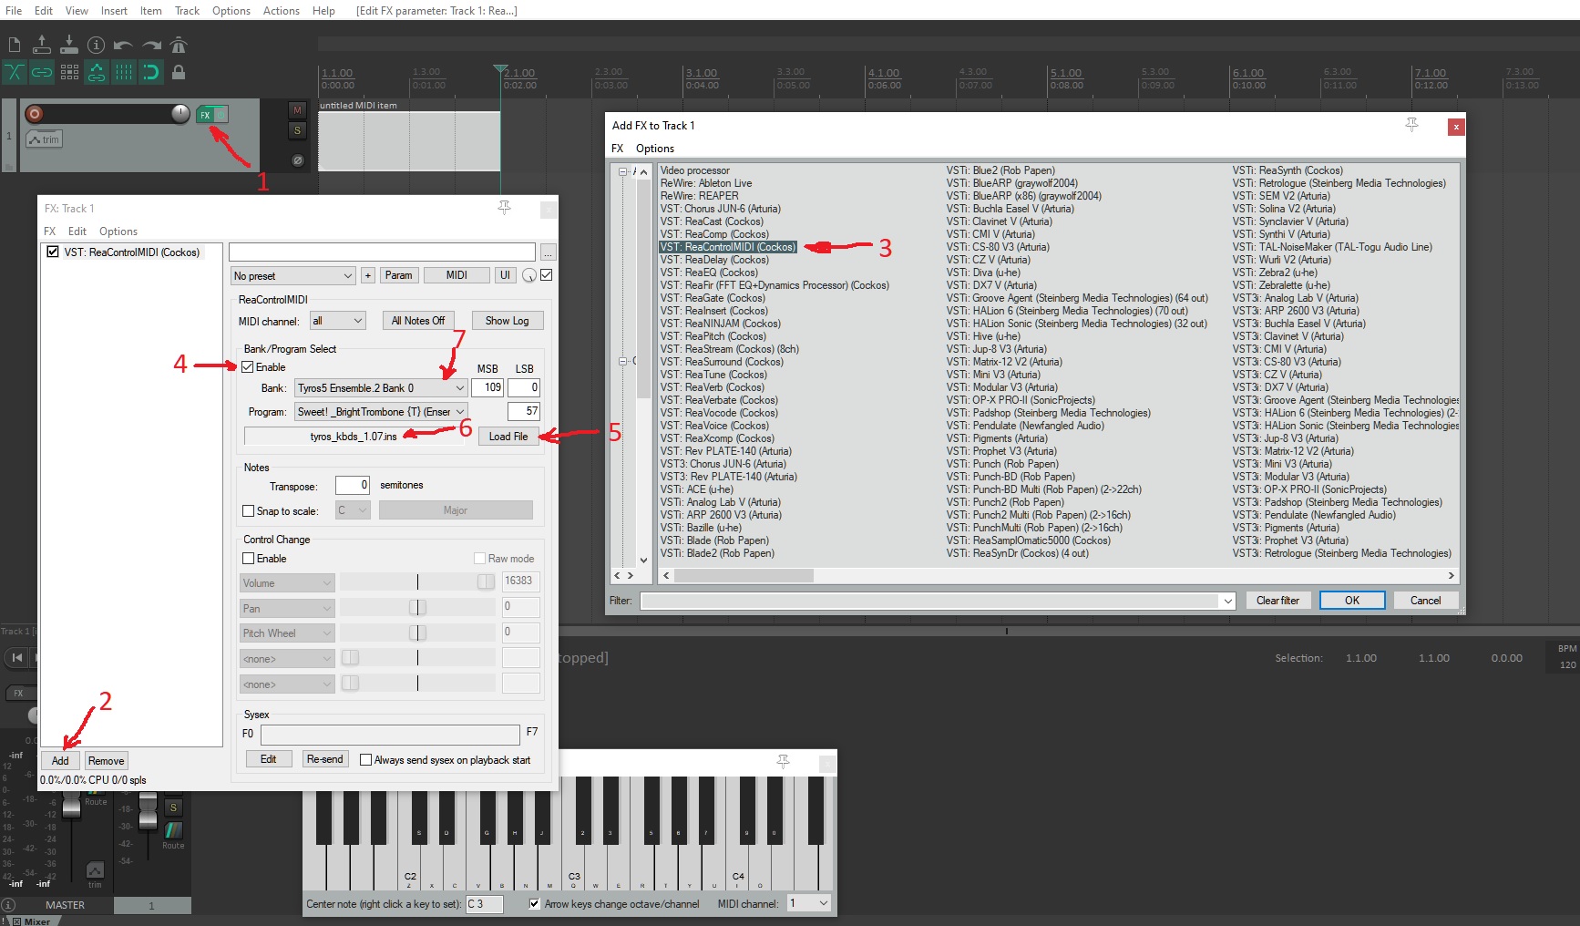The height and width of the screenshot is (926, 1580).
Task: Check the Raw mode checkbox
Action: tap(479, 559)
